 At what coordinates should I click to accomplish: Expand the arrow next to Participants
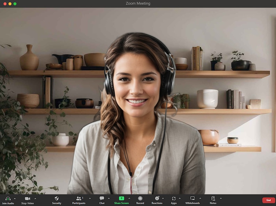[90, 198]
